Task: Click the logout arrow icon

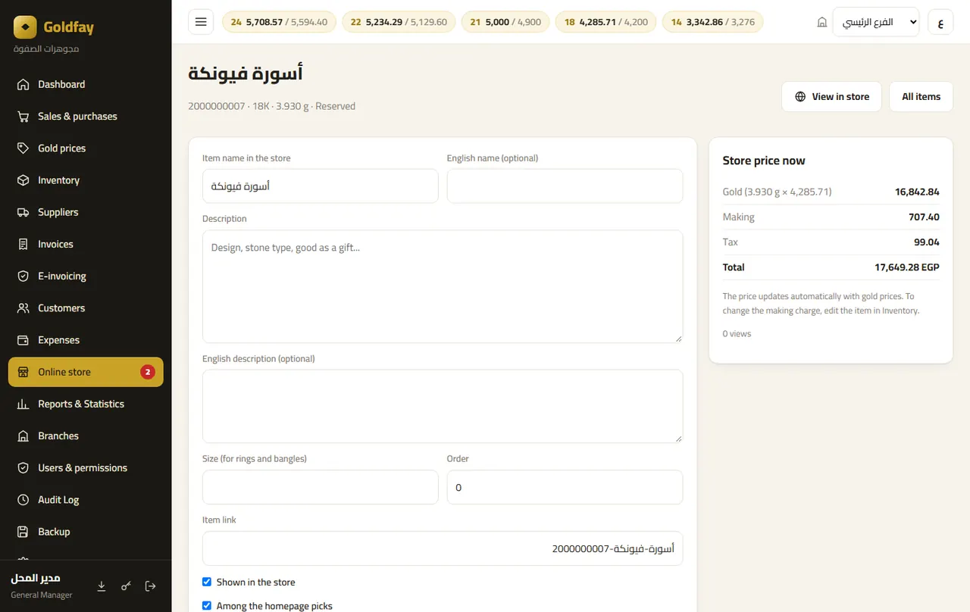Action: 150,586
